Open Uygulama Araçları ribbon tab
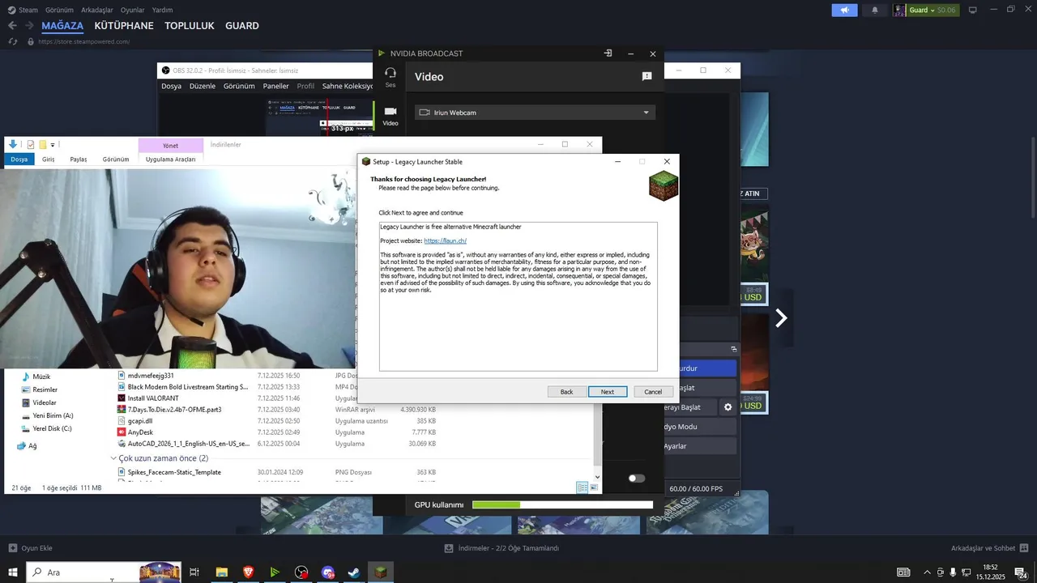 pyautogui.click(x=170, y=160)
